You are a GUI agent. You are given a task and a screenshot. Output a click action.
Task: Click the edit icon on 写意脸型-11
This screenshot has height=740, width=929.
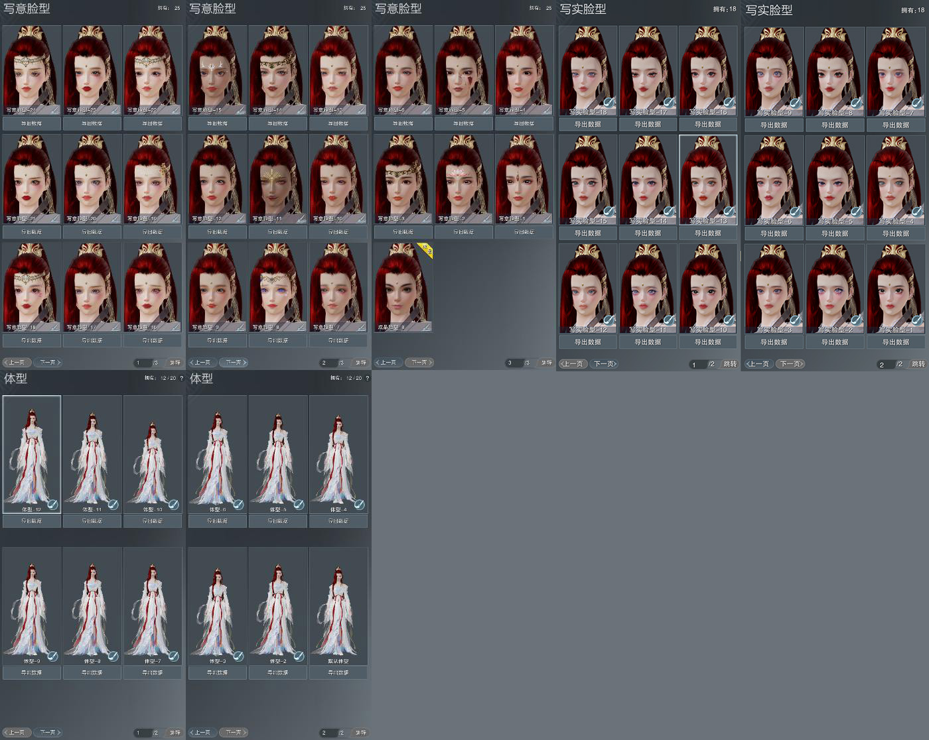pyautogui.click(x=301, y=219)
